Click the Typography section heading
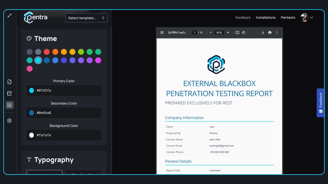 pos(54,160)
